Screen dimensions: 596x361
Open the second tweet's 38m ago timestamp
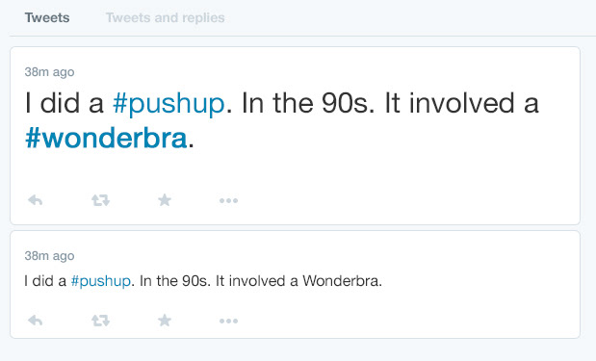coord(49,256)
